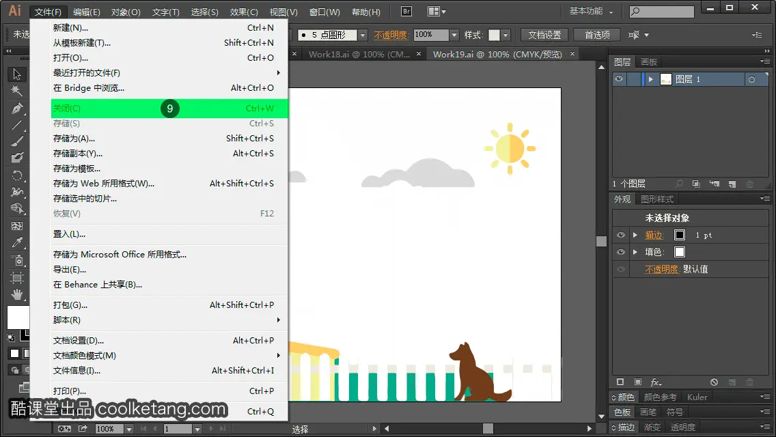776x437 pixels.
Task: Click the create new layer icon
Action: [x=732, y=184]
